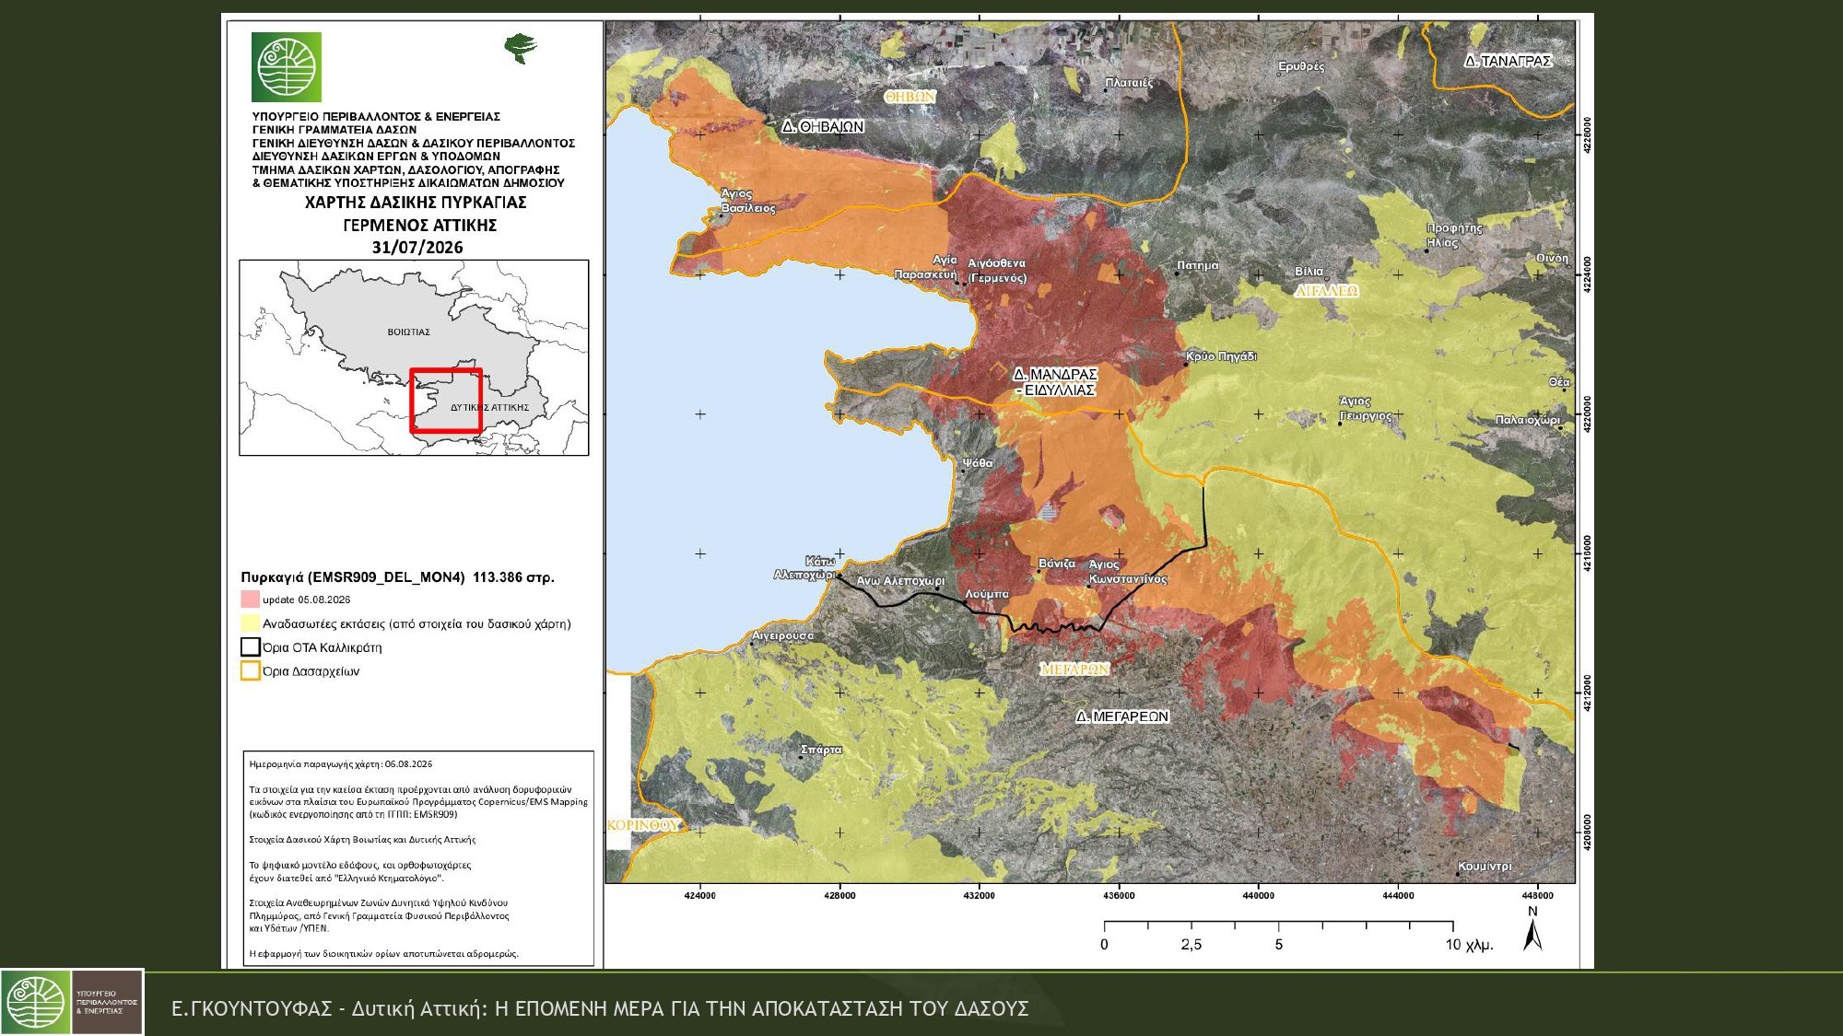
Task: Click the 2,5 scale bar value
Action: [x=1191, y=945]
